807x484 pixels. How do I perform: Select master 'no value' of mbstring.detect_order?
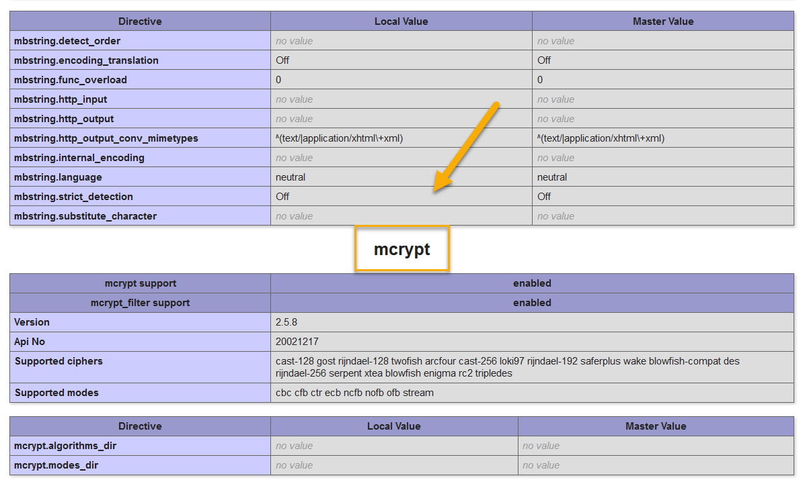(x=555, y=41)
